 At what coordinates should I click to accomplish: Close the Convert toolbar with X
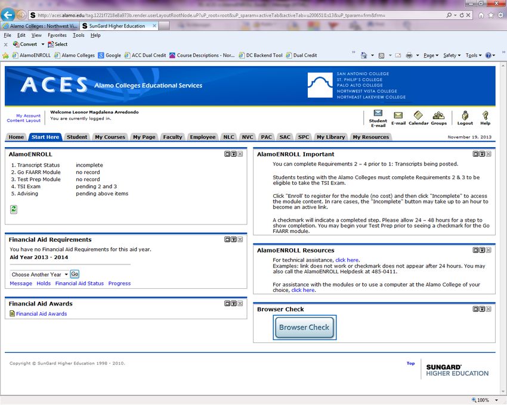[x=5, y=45]
